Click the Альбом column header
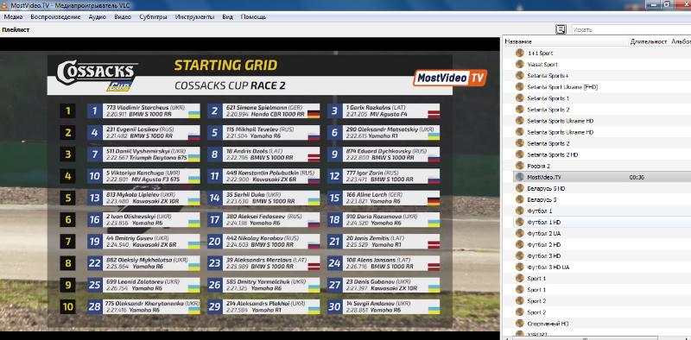 tap(681, 41)
